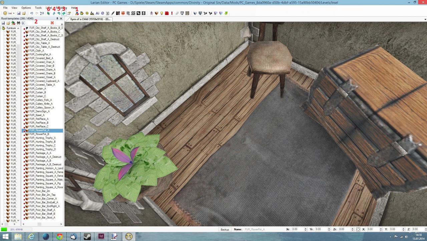The height and width of the screenshot is (241, 427).
Task: Click the X scale spinner arrows
Action: (381, 229)
